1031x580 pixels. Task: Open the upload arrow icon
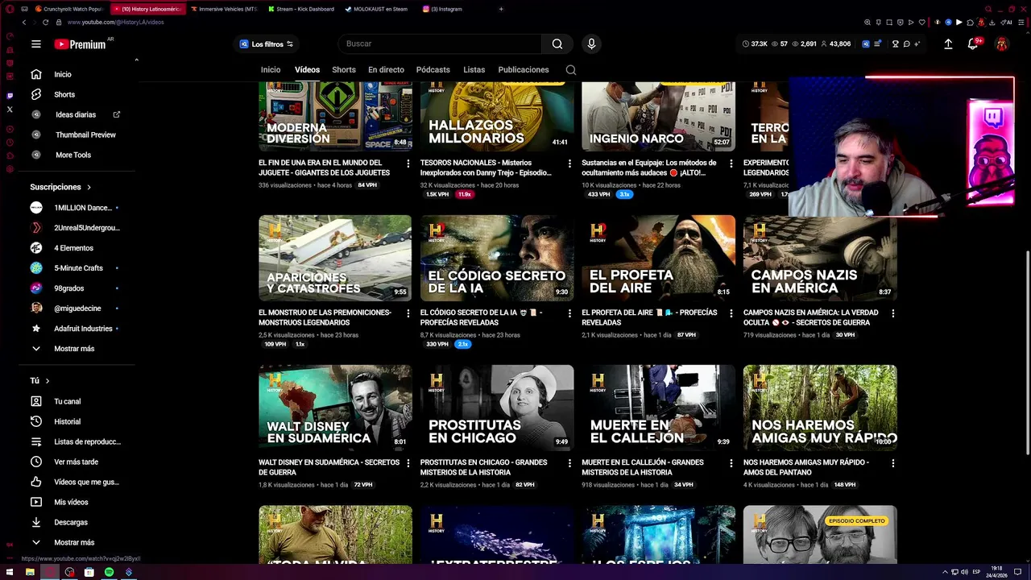coord(948,44)
